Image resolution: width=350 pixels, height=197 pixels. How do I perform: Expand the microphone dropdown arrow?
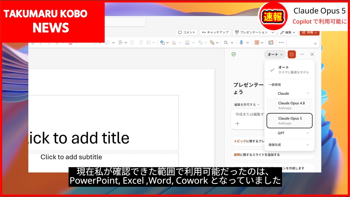[247, 42]
